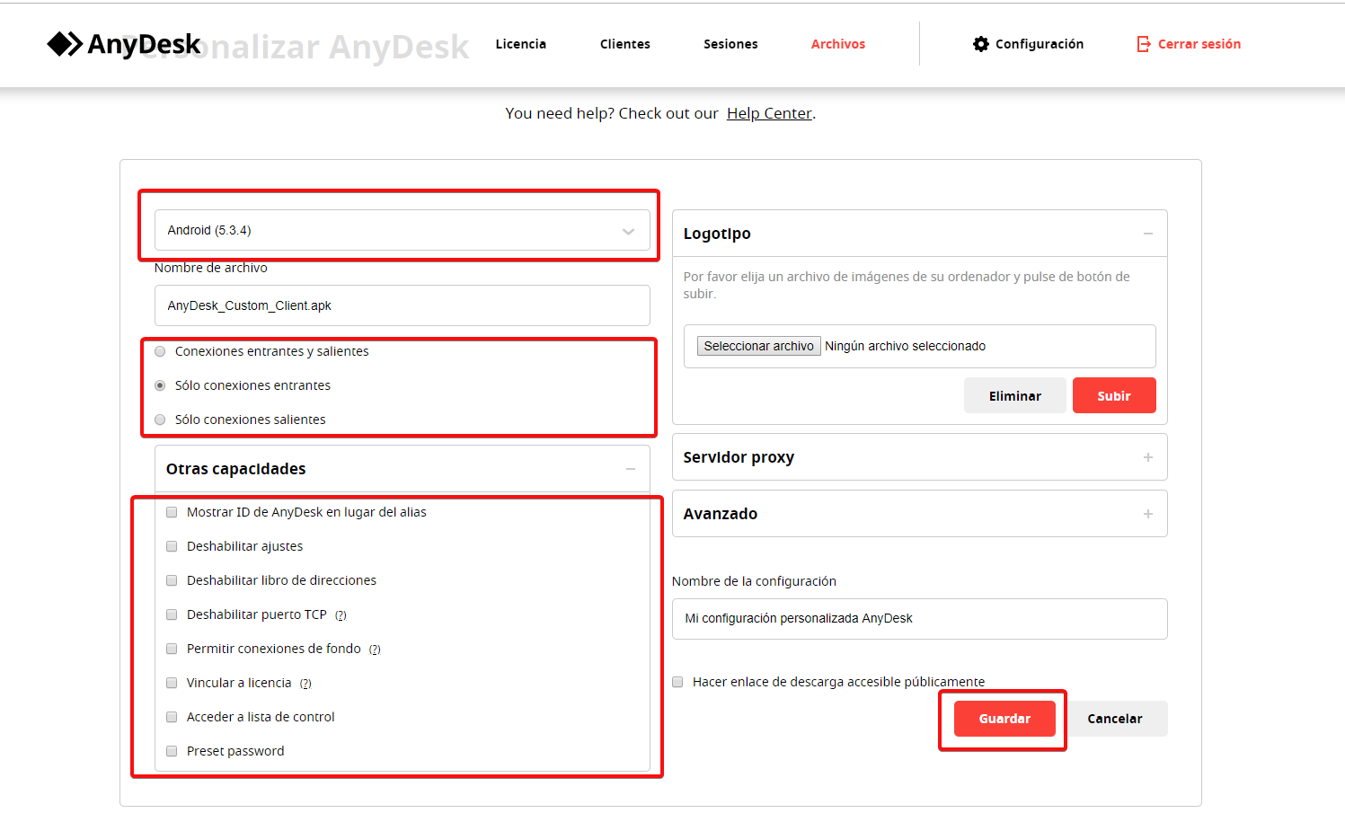Collapse the Otras capacidades section

pyautogui.click(x=631, y=469)
